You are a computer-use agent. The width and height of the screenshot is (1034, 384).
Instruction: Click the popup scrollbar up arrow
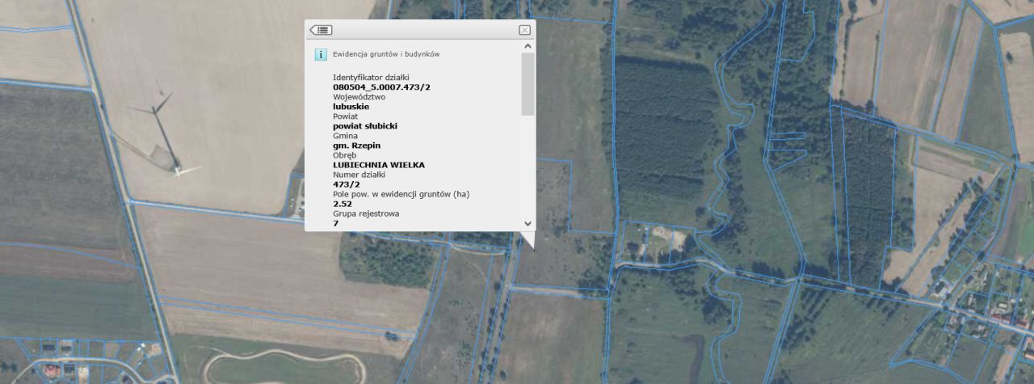pos(528,47)
